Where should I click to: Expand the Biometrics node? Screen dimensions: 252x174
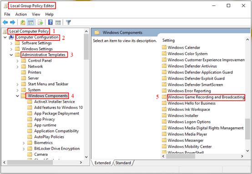tap(24, 143)
